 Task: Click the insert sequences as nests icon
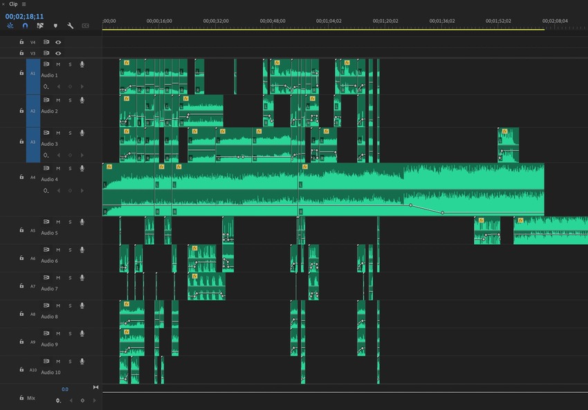(10, 26)
